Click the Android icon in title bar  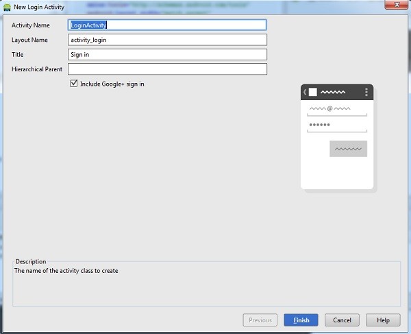[7, 7]
